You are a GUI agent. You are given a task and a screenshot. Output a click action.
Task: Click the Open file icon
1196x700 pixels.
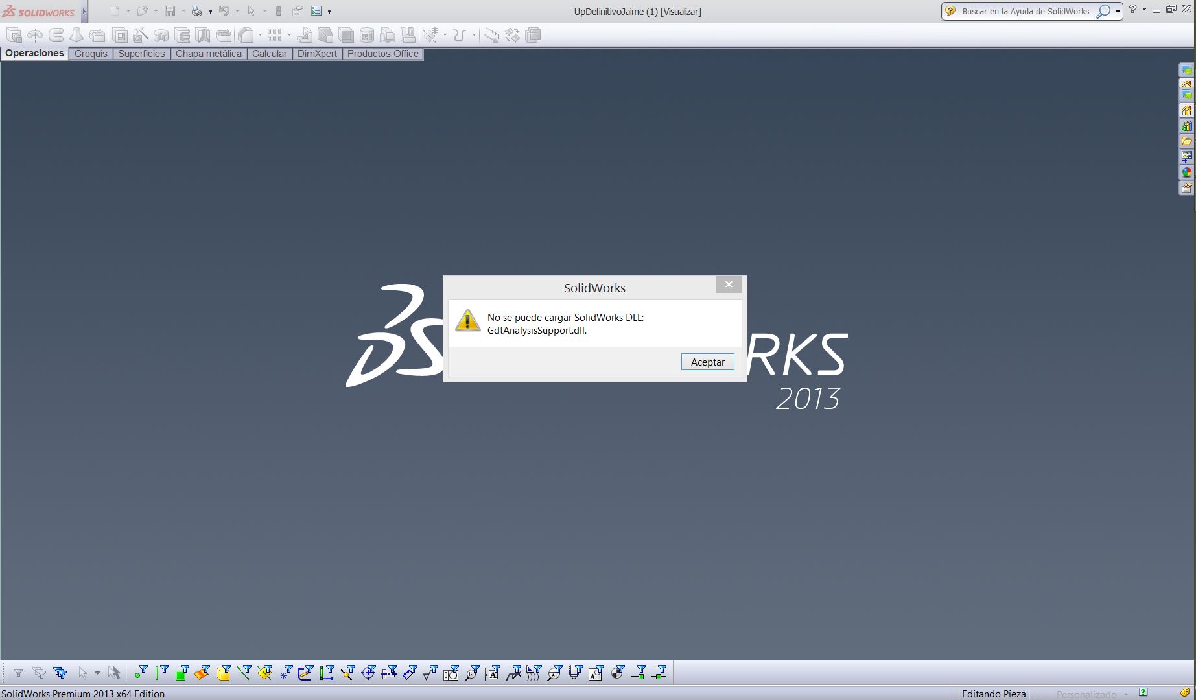tap(142, 11)
